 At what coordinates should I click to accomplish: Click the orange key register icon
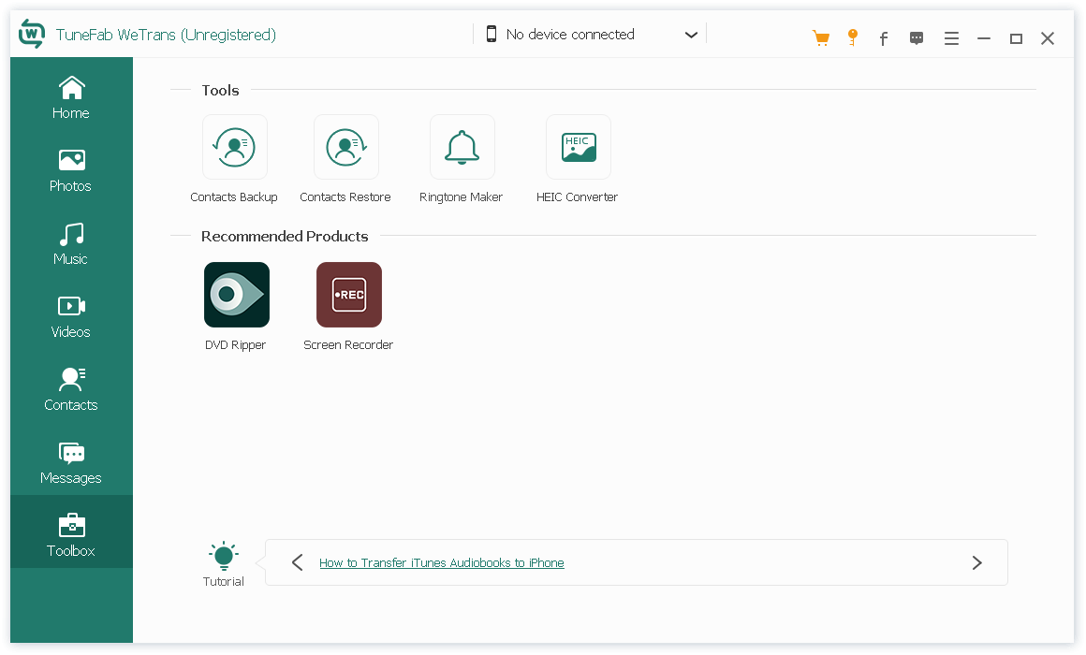[853, 37]
